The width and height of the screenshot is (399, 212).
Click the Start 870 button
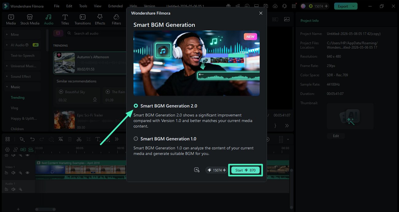245,170
